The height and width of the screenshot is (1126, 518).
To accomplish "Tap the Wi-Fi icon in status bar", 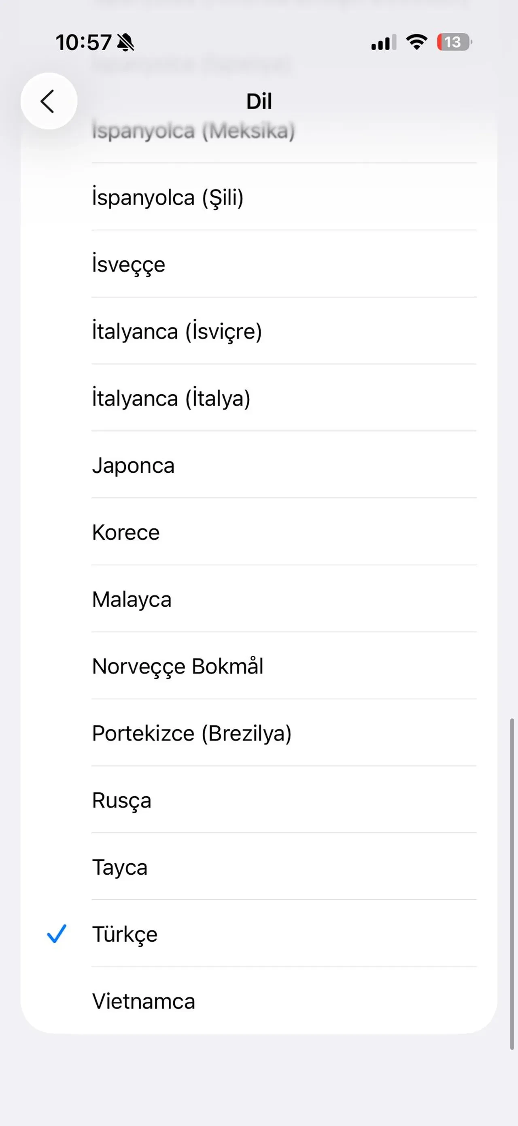I will pos(416,42).
